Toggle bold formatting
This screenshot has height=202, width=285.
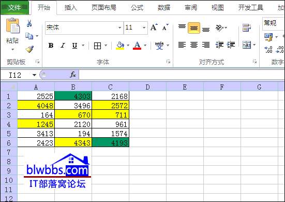point(51,45)
